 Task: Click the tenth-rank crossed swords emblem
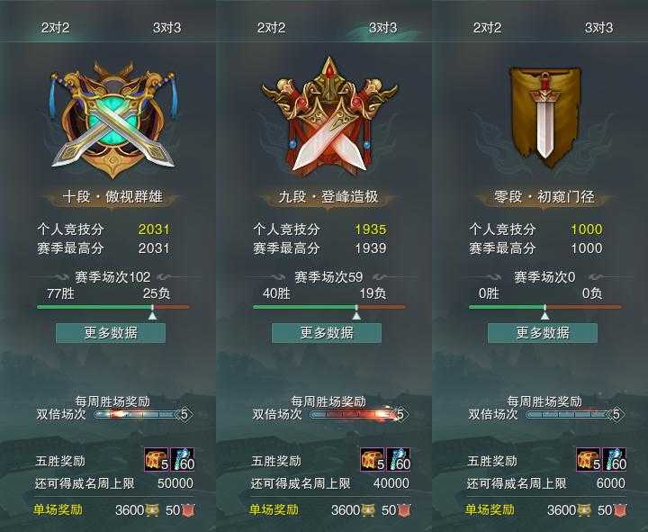(112, 119)
